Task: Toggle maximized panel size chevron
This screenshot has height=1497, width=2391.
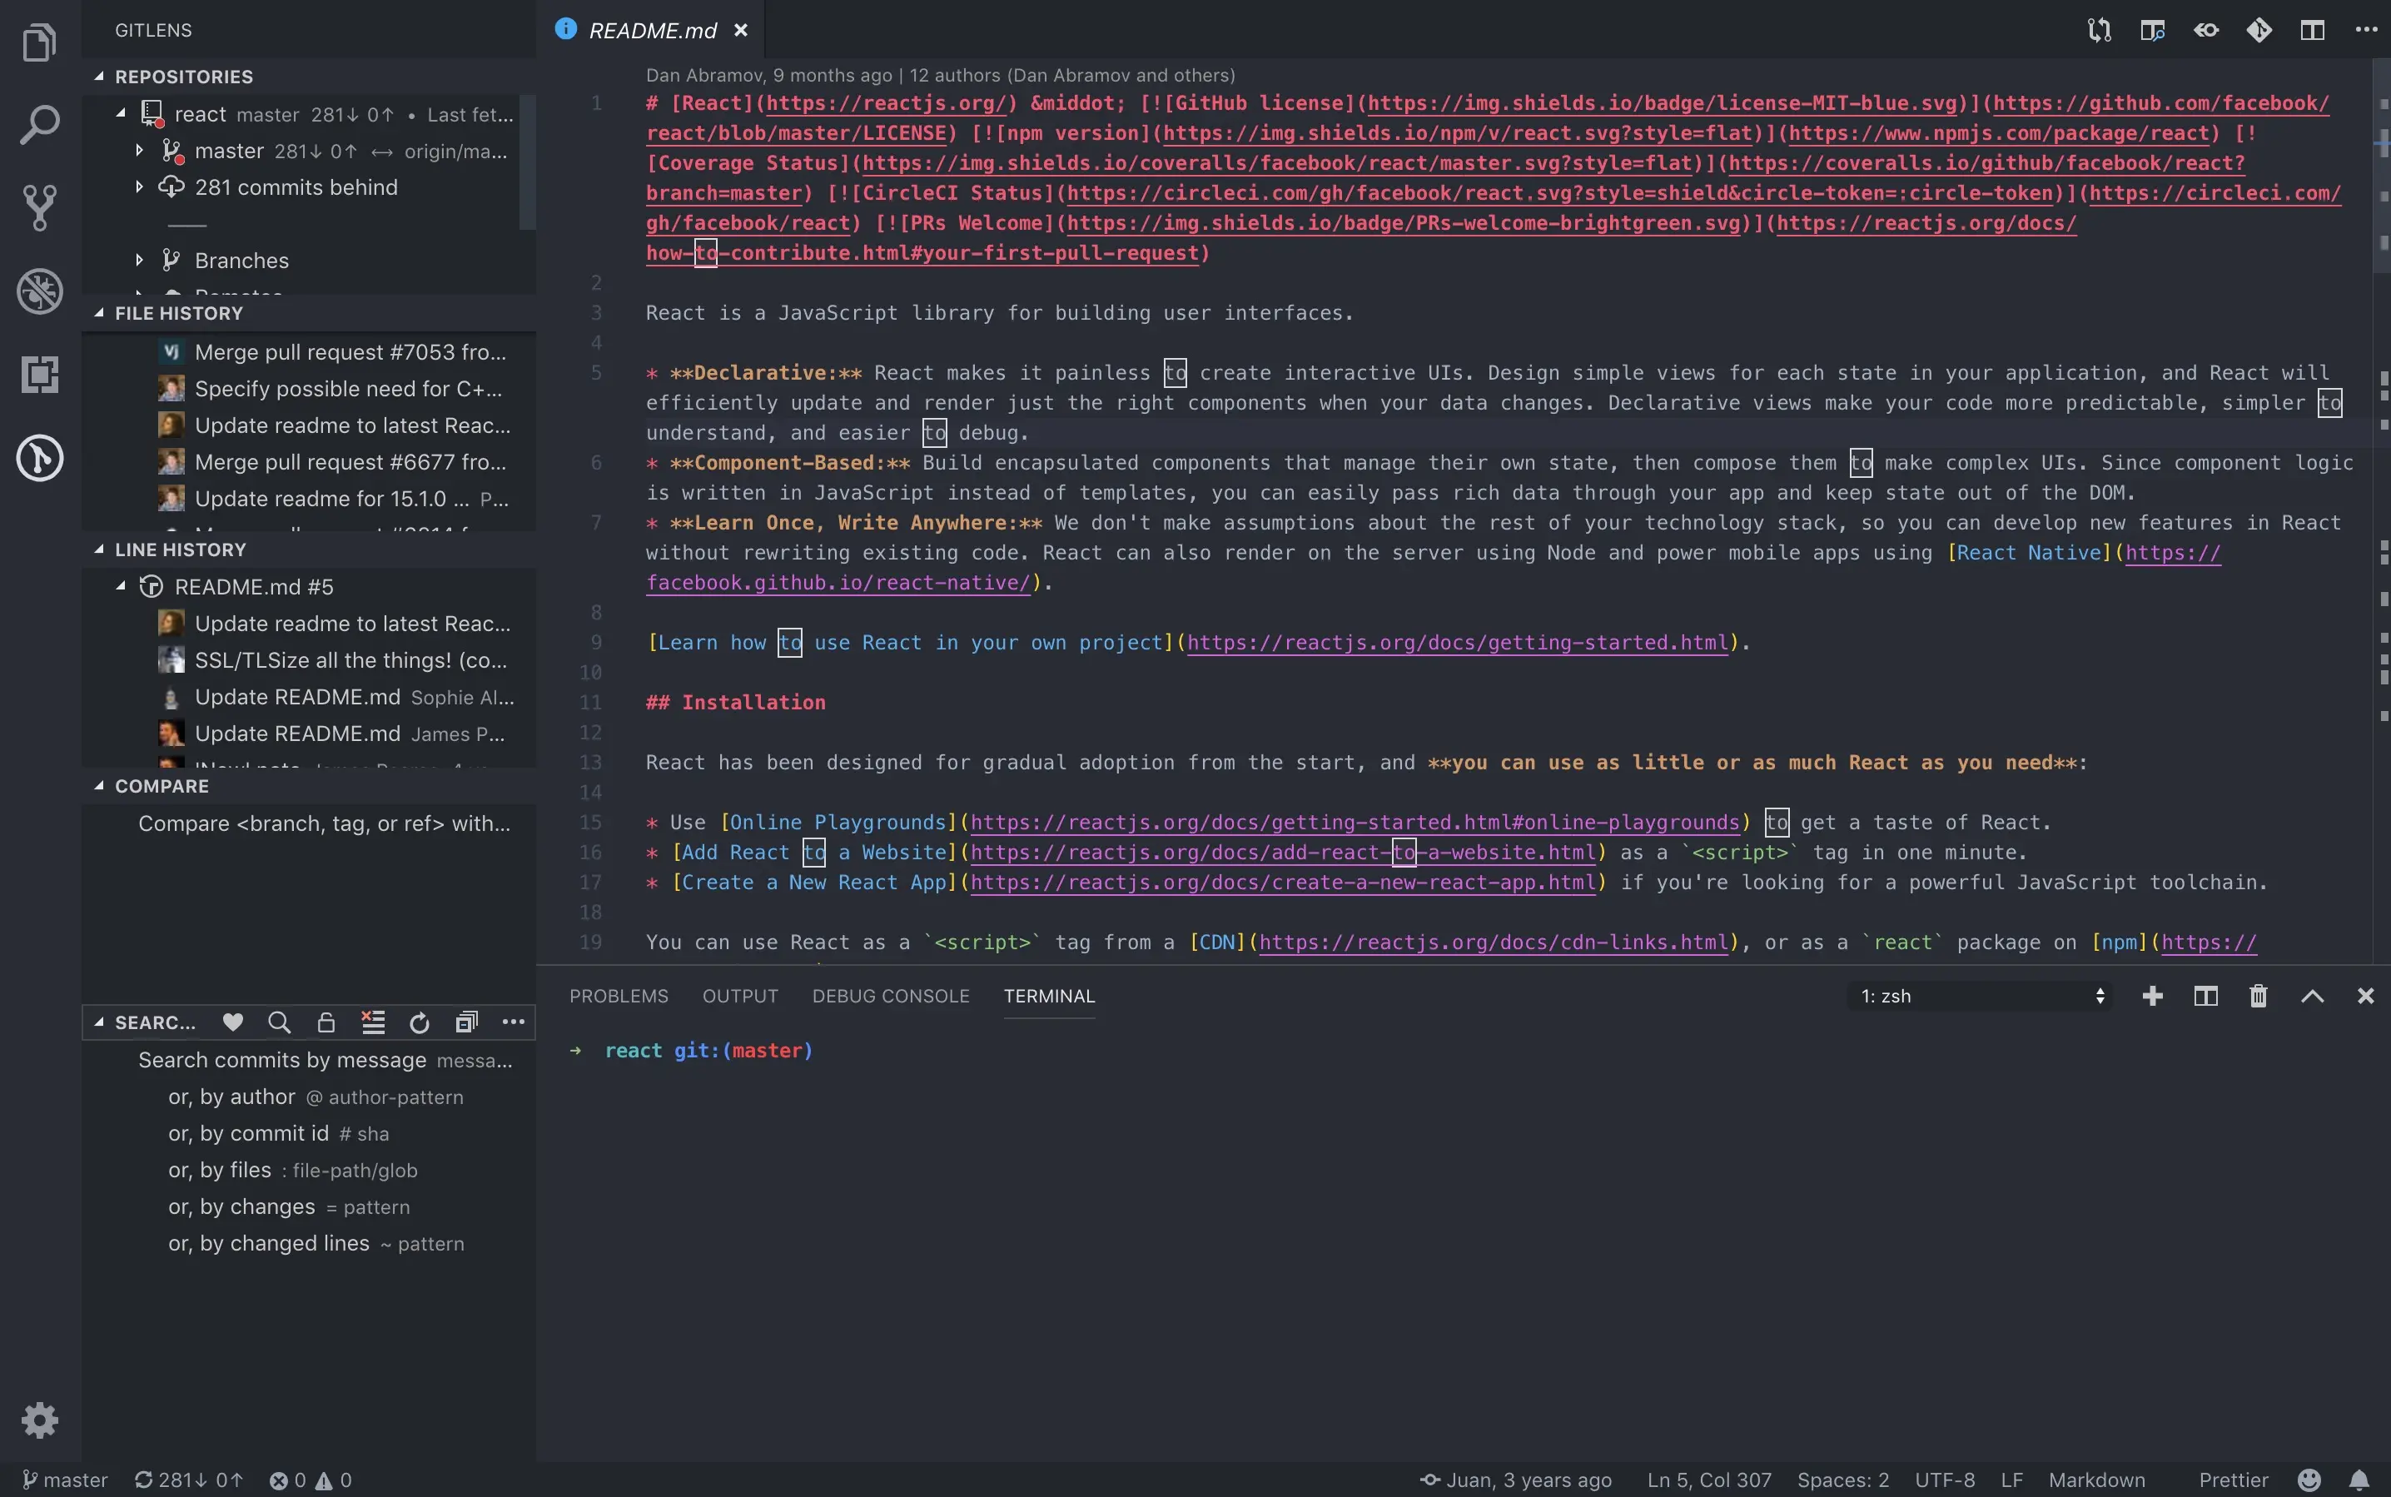Action: (x=2312, y=996)
